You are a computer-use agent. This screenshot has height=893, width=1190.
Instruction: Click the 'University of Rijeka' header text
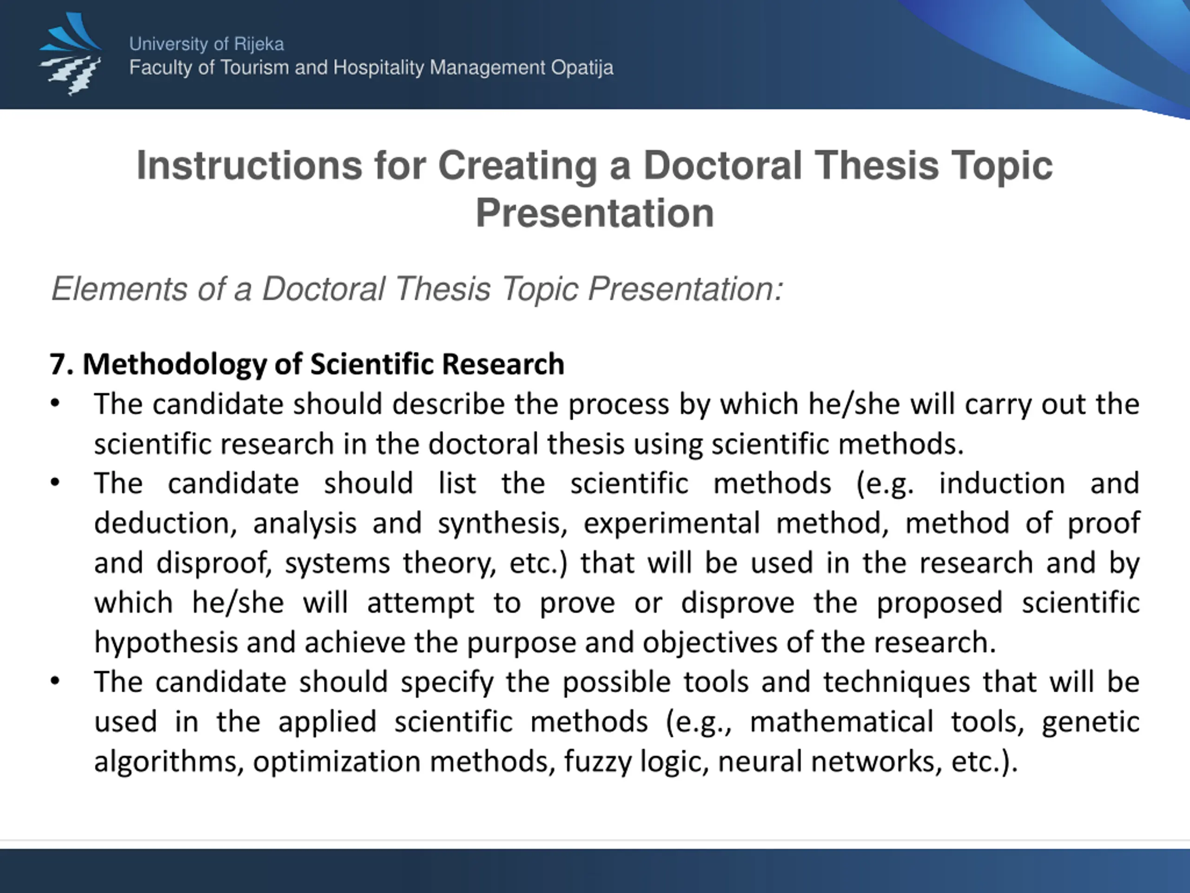point(206,44)
